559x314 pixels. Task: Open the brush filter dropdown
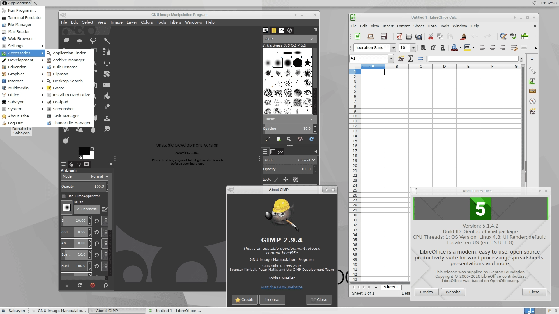click(x=312, y=39)
